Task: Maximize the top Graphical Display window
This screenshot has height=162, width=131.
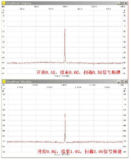Action: [x=122, y=3]
